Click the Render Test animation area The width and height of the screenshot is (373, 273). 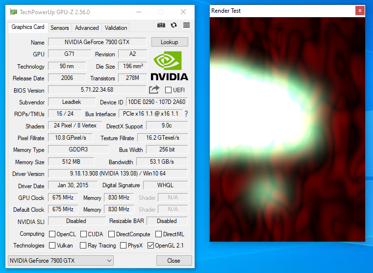(287, 129)
